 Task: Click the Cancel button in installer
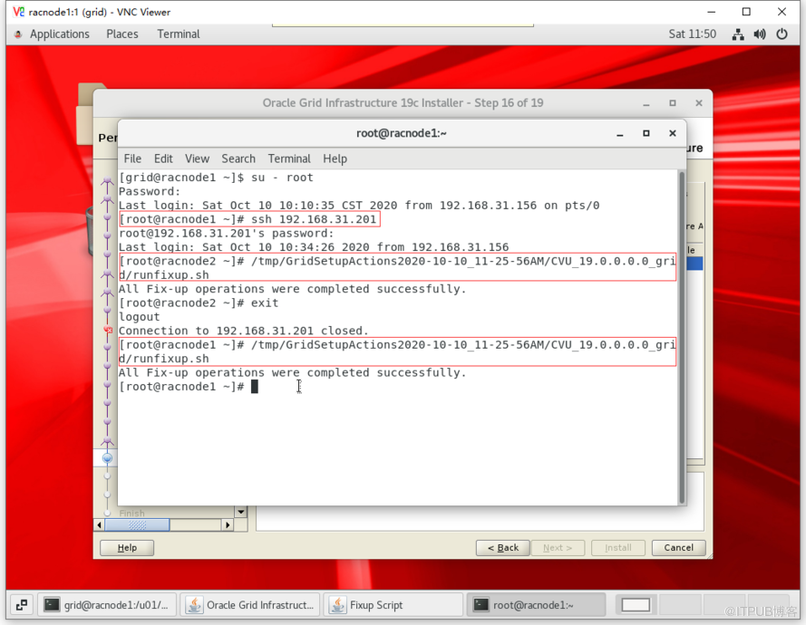[x=678, y=547]
